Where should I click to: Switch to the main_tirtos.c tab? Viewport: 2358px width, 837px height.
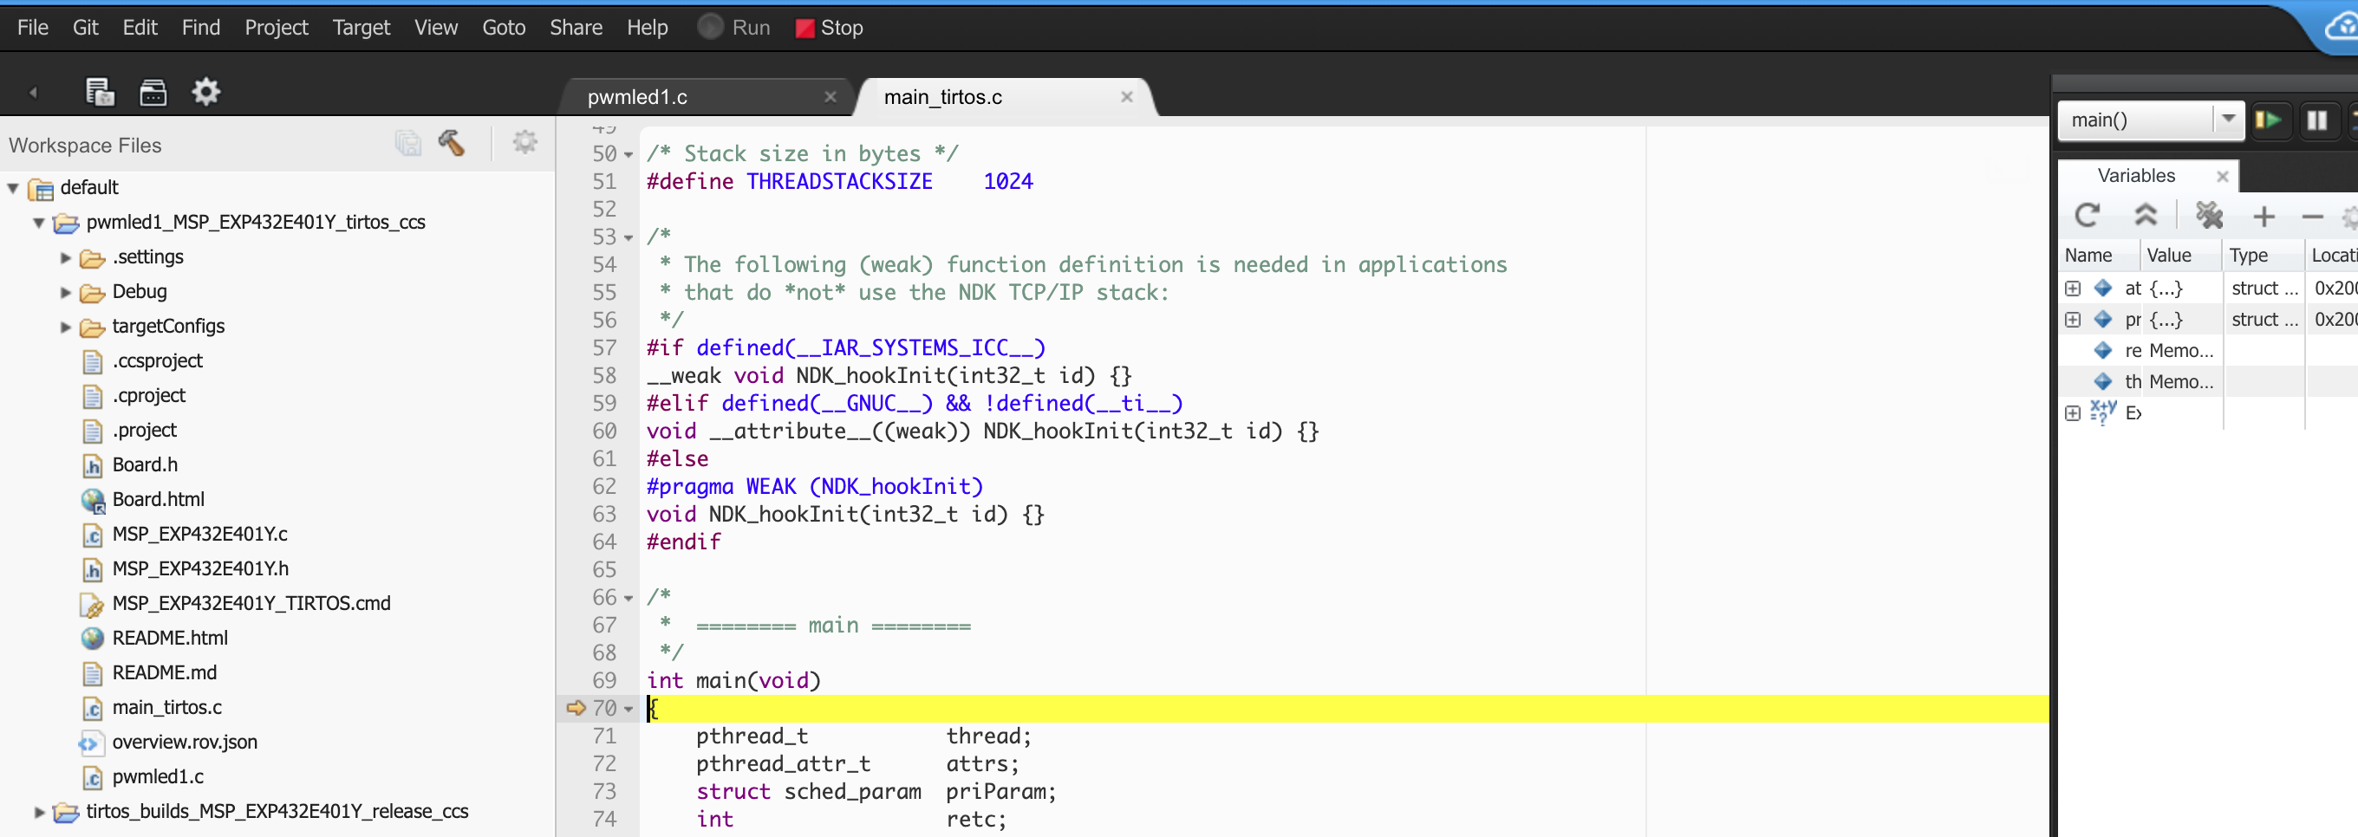coord(943,97)
